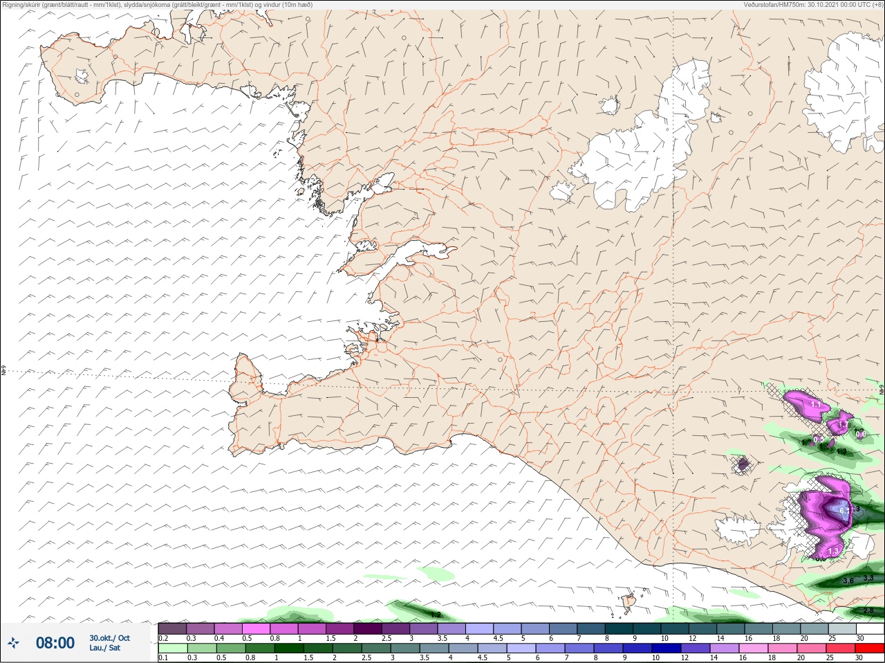This screenshot has height=663, width=885.
Task: Click the 2.8 value near the bottom-right
Action: pos(868,610)
